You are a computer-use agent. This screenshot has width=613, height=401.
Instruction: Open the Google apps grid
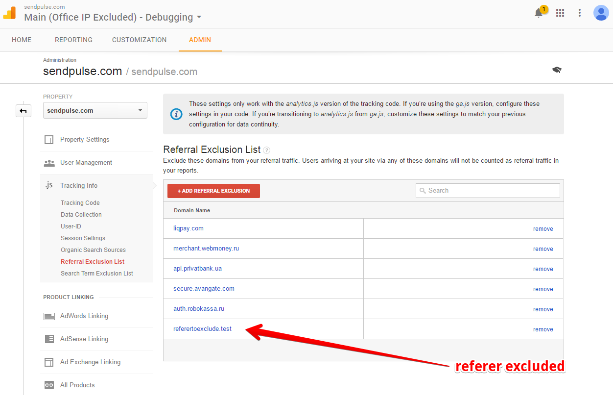pyautogui.click(x=560, y=13)
